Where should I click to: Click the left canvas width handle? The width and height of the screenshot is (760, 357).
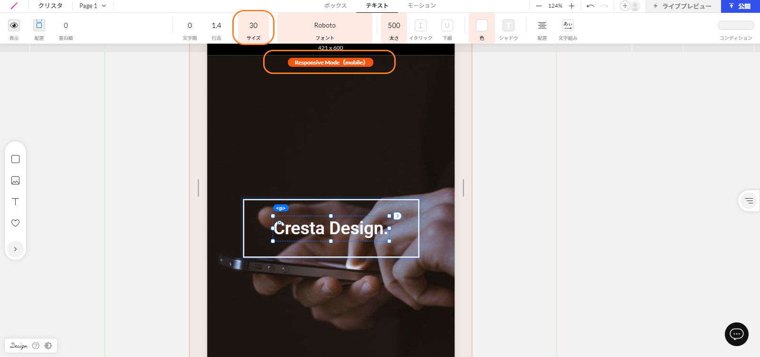pos(198,188)
